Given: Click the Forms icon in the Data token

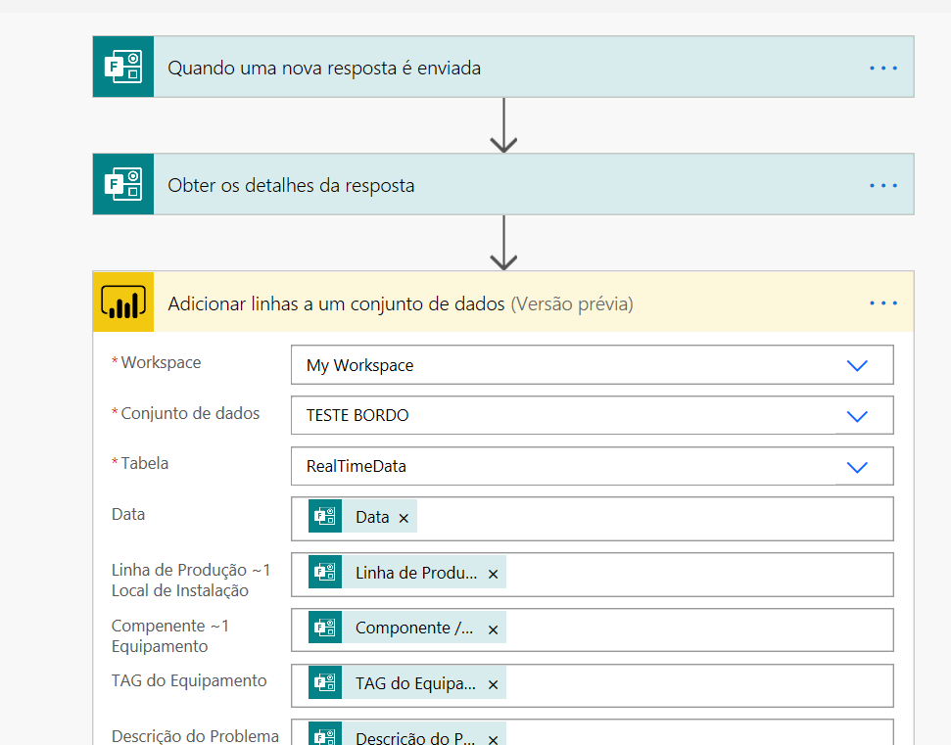Looking at the screenshot, I should [x=325, y=516].
